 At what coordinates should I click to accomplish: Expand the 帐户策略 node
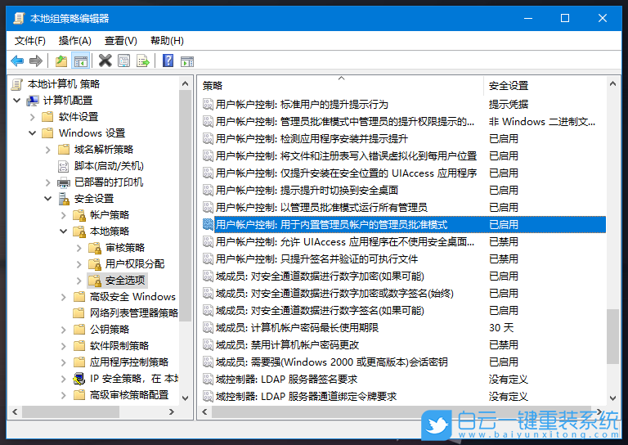[x=64, y=215]
